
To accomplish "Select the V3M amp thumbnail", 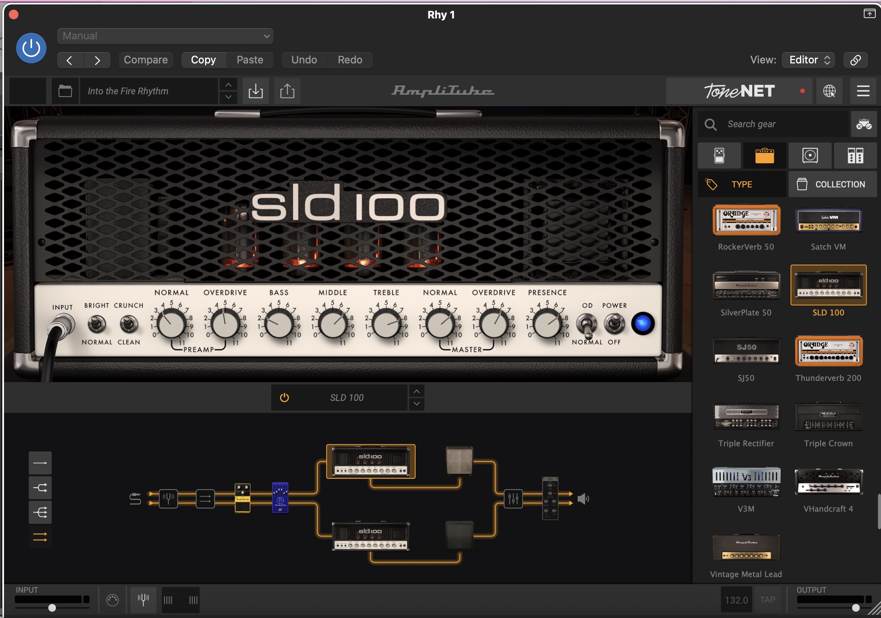I will [746, 482].
